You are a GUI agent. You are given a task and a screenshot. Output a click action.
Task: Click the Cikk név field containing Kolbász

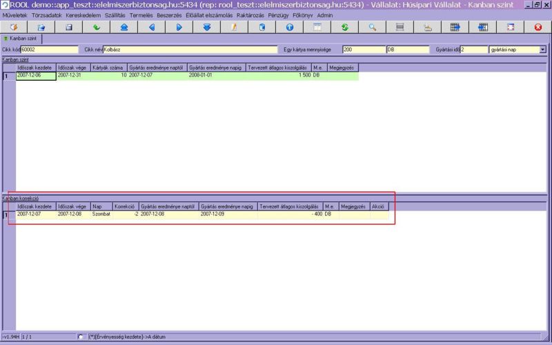pyautogui.click(x=190, y=50)
